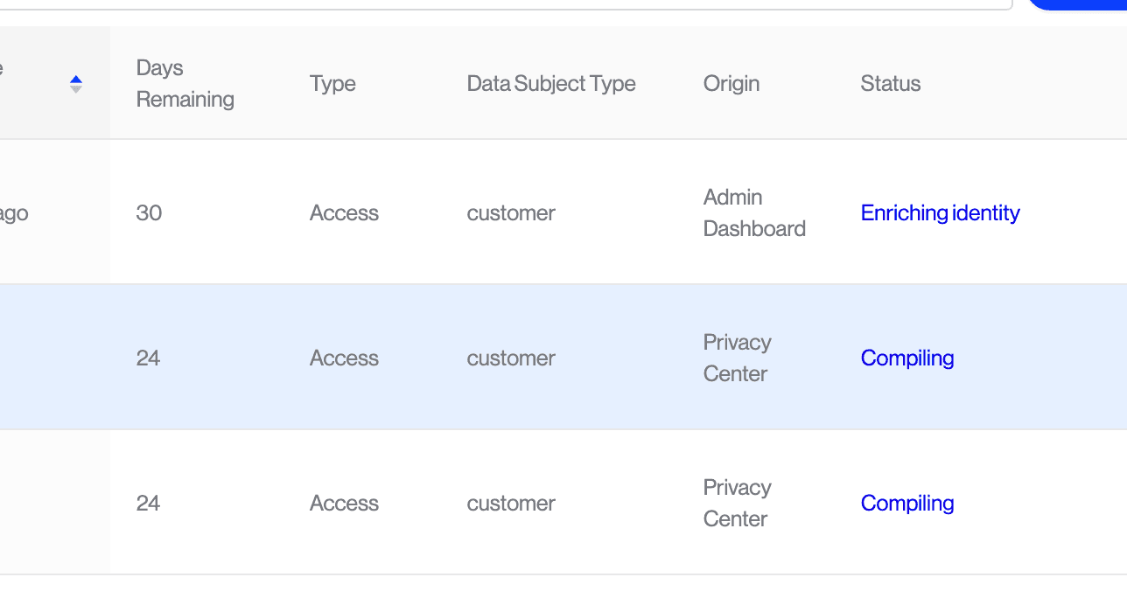Click Access type in the Admin Dashboard row
Viewport: 1127px width, 612px height.
344,213
